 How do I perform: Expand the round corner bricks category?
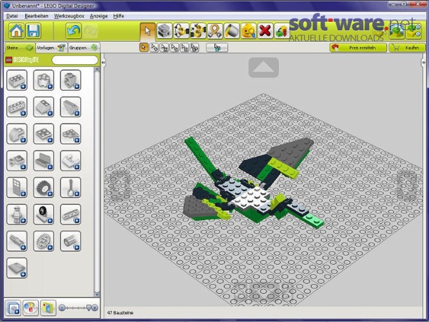coord(44,80)
